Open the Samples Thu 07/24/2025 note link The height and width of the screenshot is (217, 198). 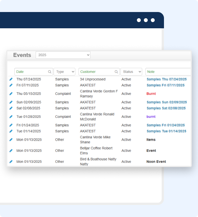coord(167,79)
